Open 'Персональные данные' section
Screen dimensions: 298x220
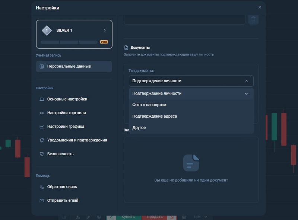pyautogui.click(x=74, y=66)
